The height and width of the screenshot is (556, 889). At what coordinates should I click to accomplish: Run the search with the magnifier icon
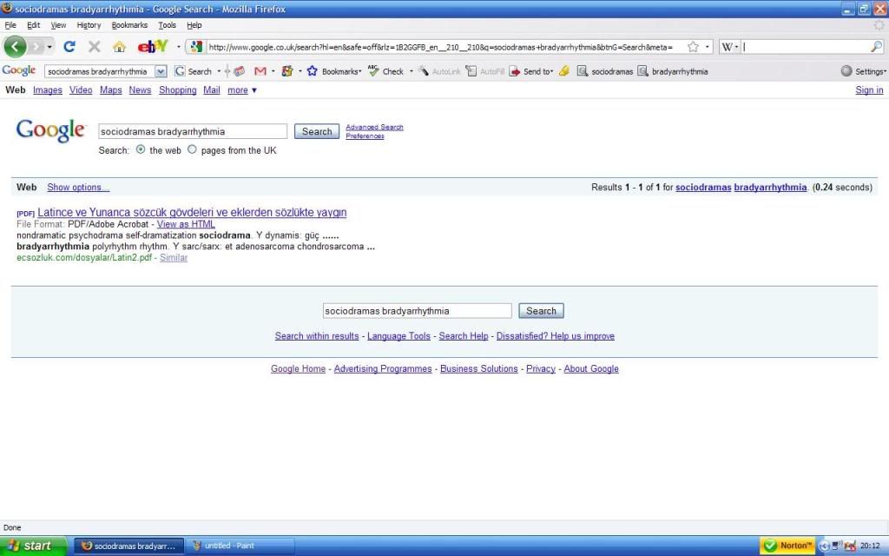click(877, 47)
